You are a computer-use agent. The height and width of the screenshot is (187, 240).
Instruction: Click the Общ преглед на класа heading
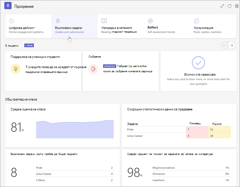click(x=21, y=99)
